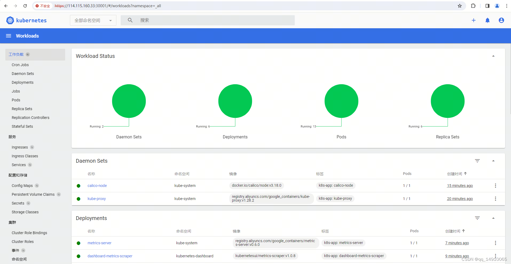This screenshot has width=511, height=264.
Task: Open Cluster Roles in sidebar
Action: 23,242
